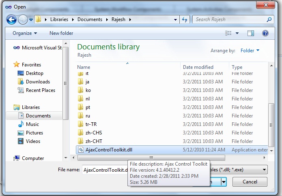Click the horizontal scroll right arrow
The width and height of the screenshot is (282, 196).
tap(265, 158)
